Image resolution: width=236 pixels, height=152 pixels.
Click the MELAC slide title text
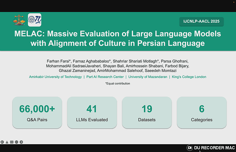[x=118, y=38]
